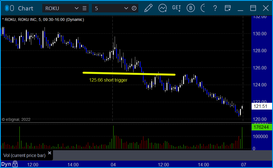Click the 04 date label on time axis
Viewport: 273px width, 168px height.
(113, 165)
